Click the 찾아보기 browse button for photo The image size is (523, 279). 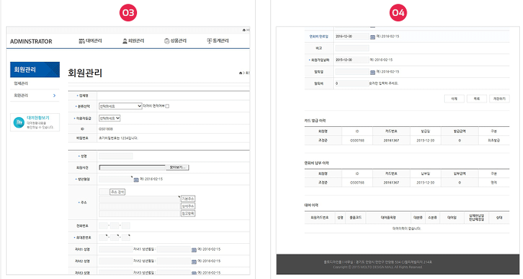point(178,167)
